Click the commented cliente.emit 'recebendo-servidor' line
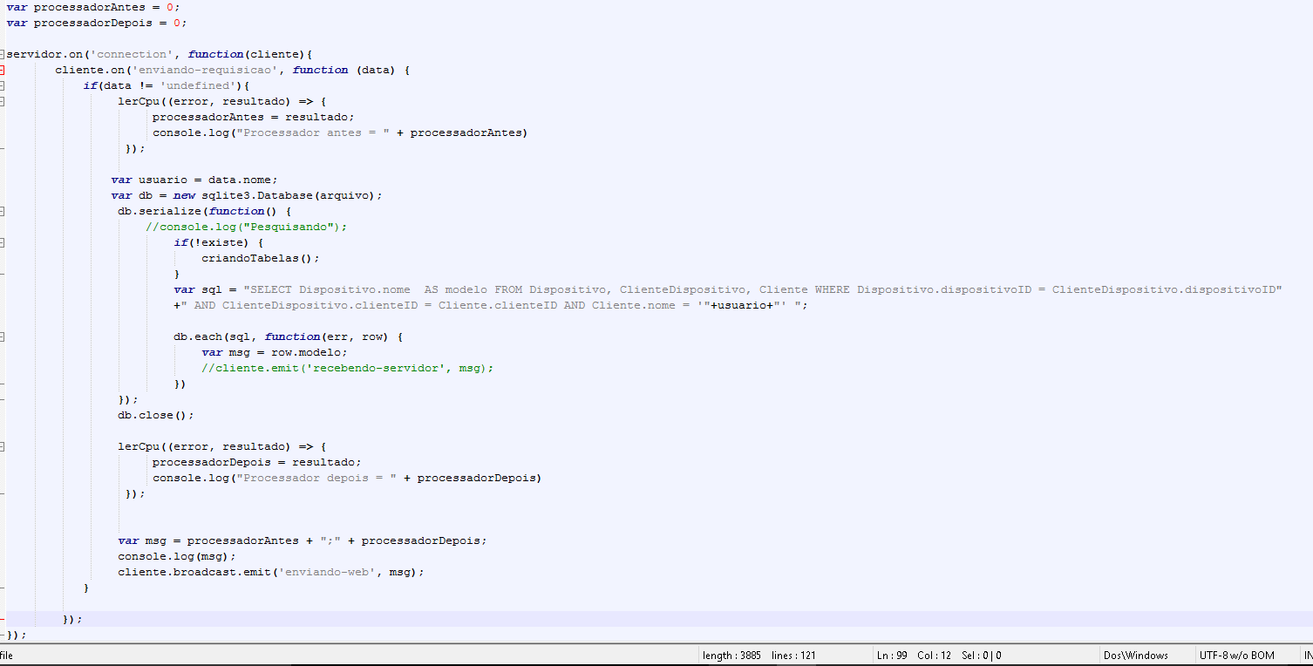Screen dimensions: 1313x666 (348, 368)
